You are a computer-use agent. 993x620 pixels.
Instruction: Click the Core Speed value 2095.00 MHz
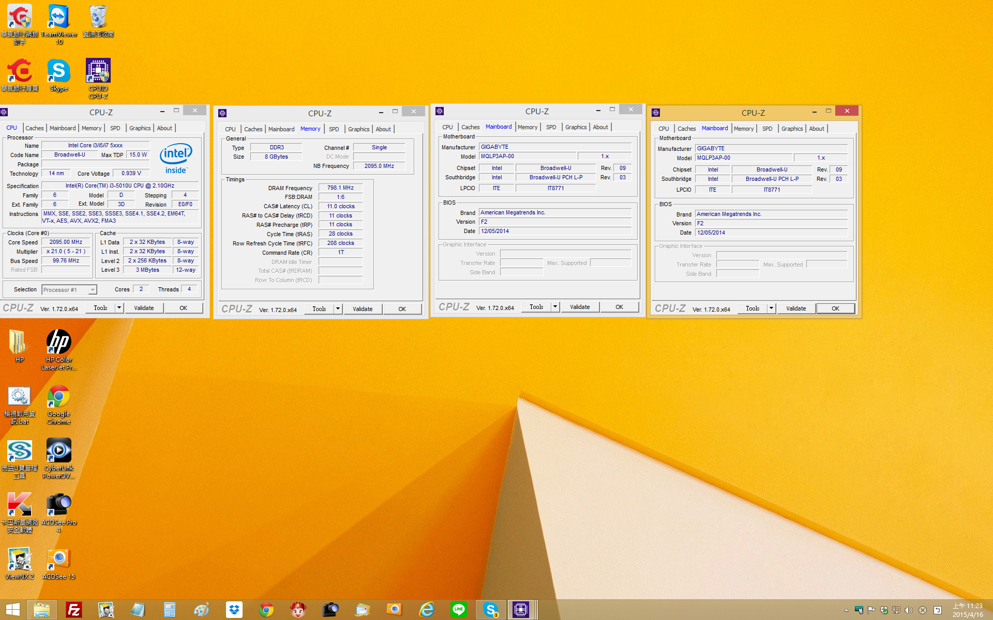coord(66,242)
